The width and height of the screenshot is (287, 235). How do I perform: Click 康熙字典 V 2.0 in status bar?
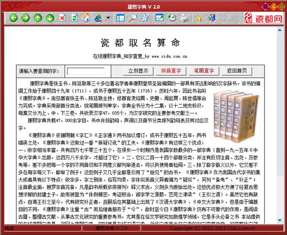tap(112, 228)
